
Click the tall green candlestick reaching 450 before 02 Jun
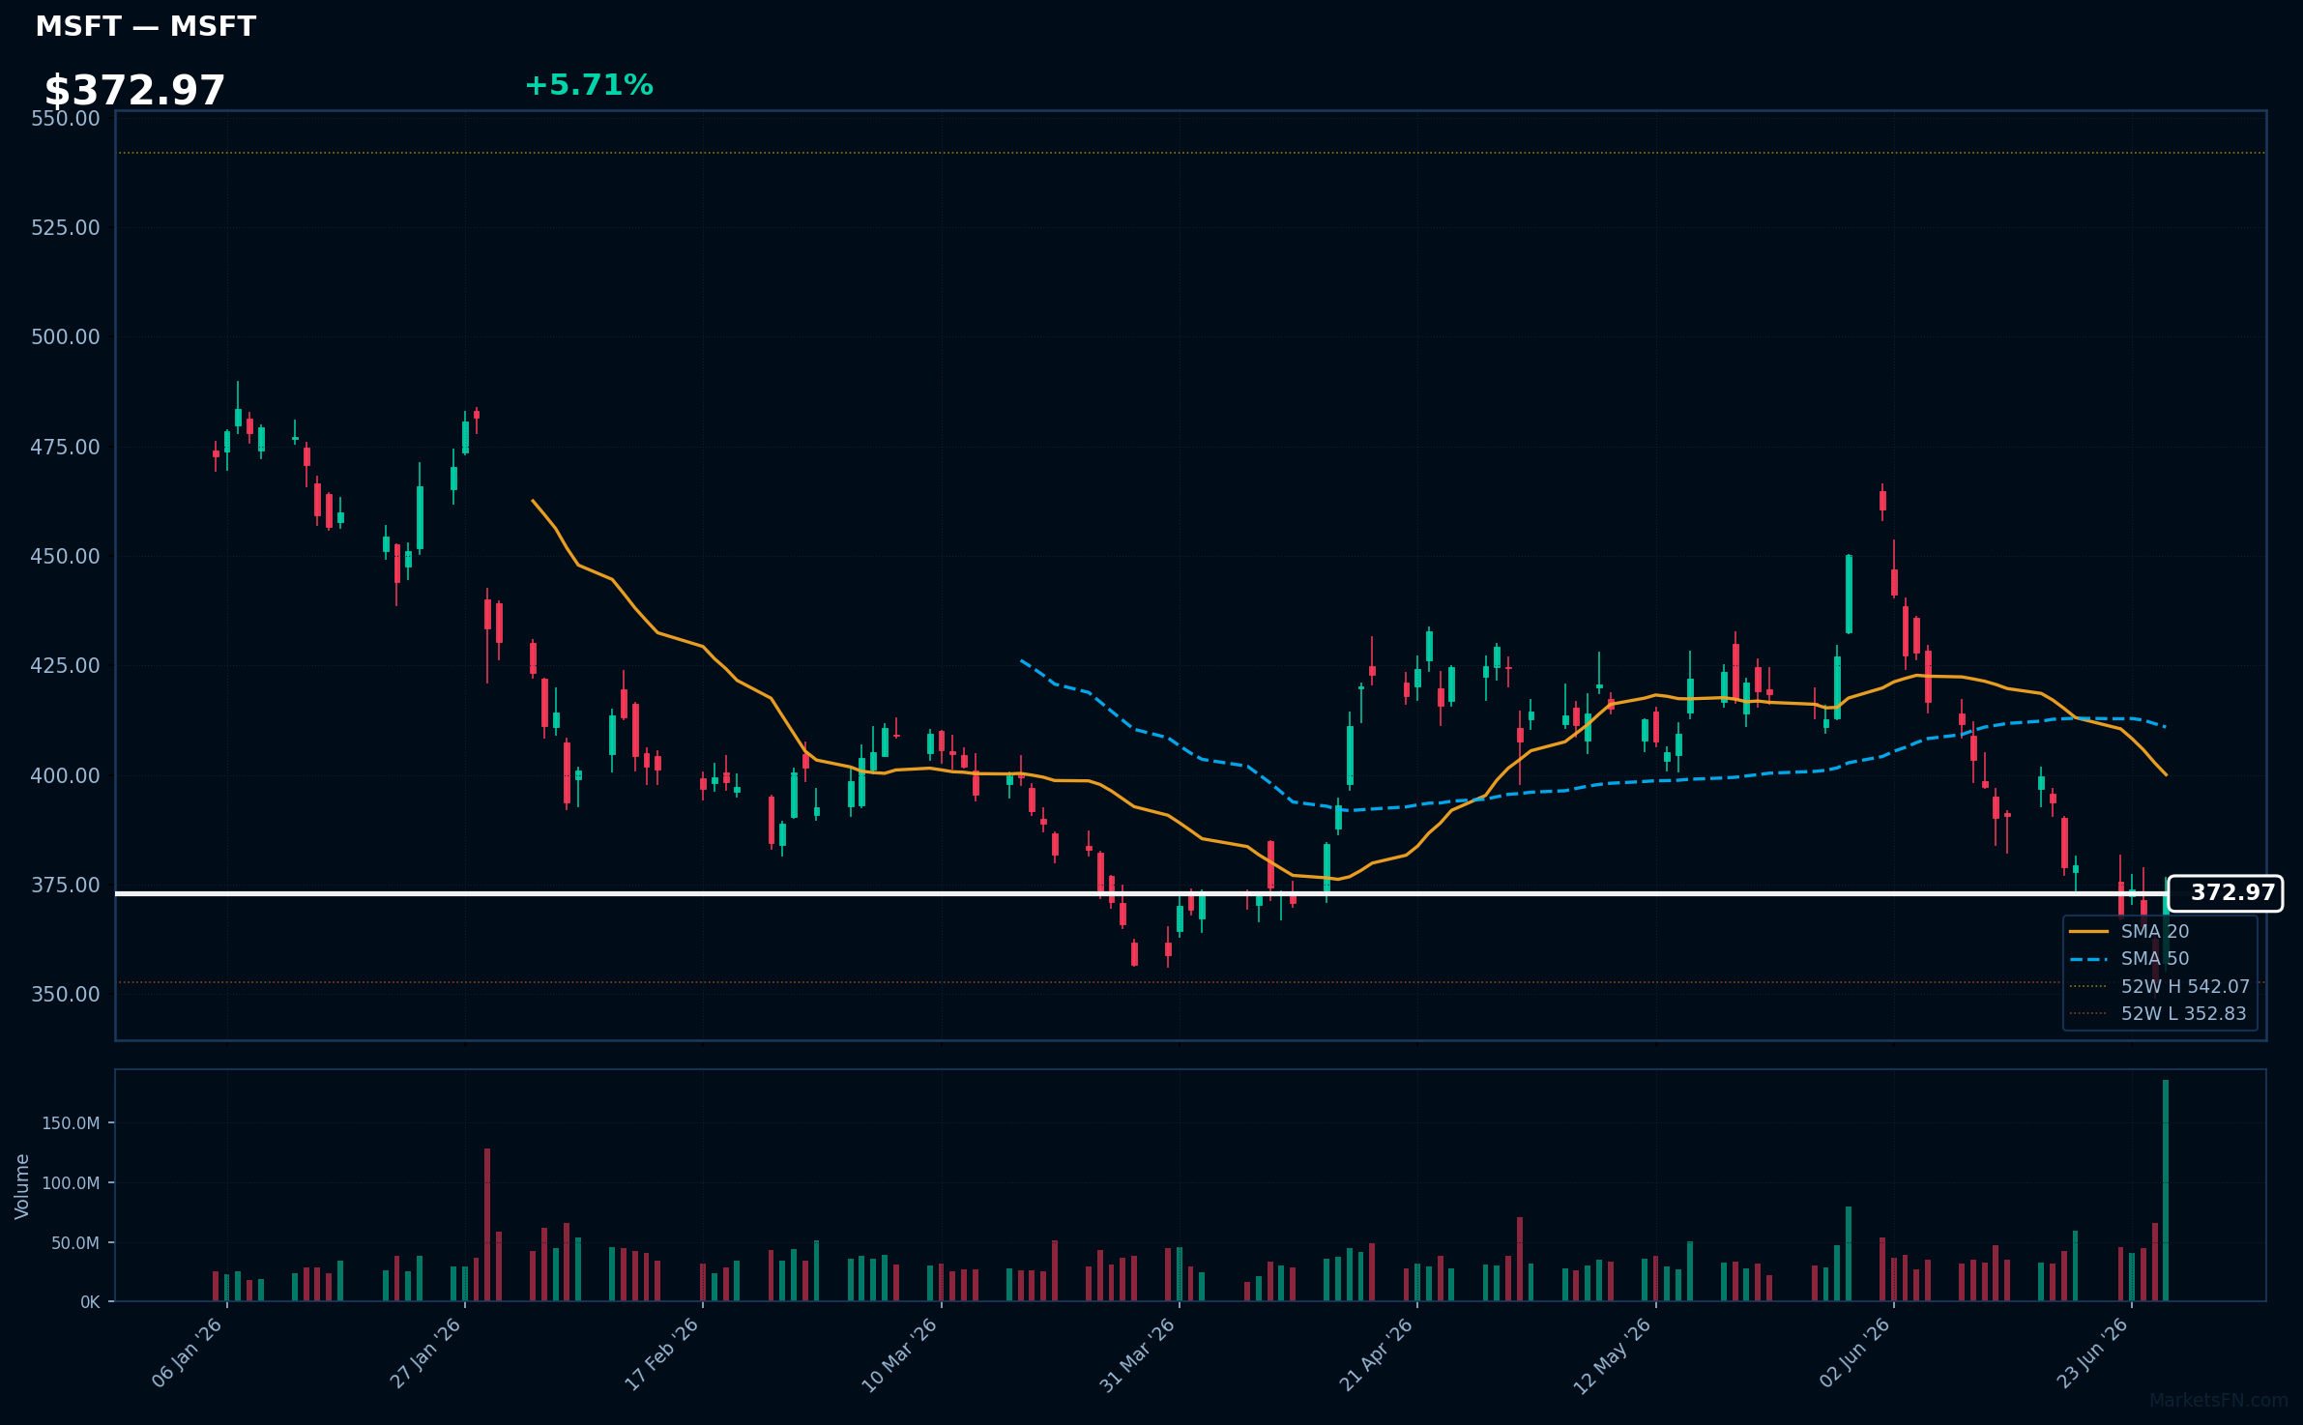[x=1849, y=594]
